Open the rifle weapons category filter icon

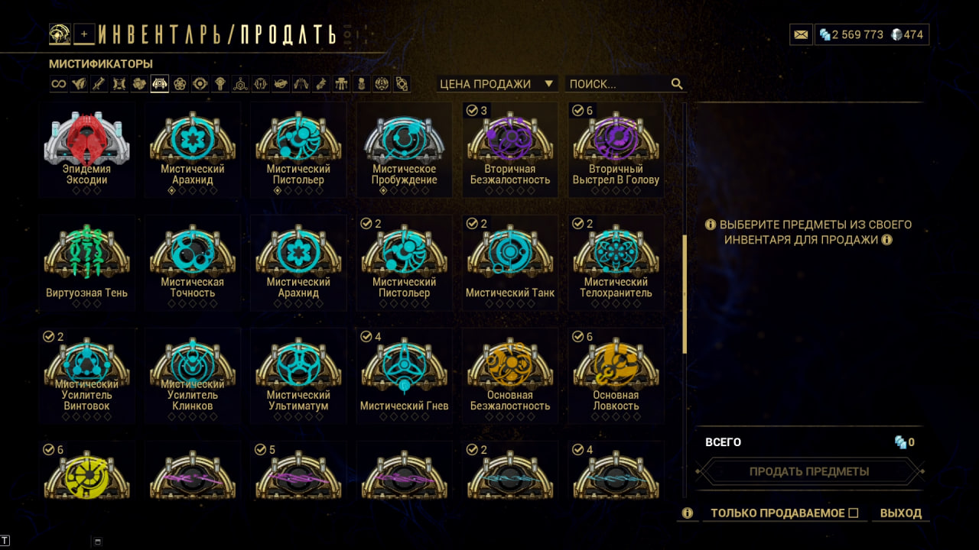pos(99,84)
